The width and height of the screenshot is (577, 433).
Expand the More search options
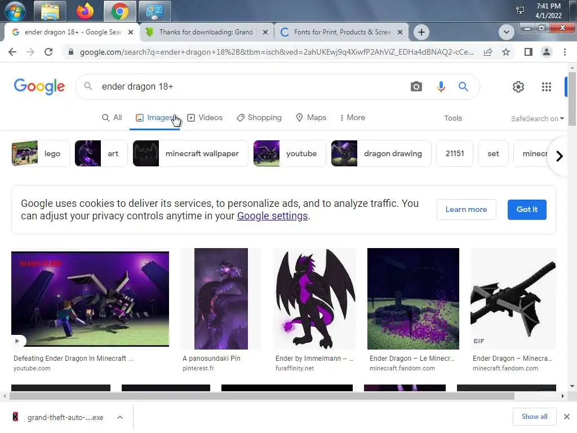click(353, 117)
